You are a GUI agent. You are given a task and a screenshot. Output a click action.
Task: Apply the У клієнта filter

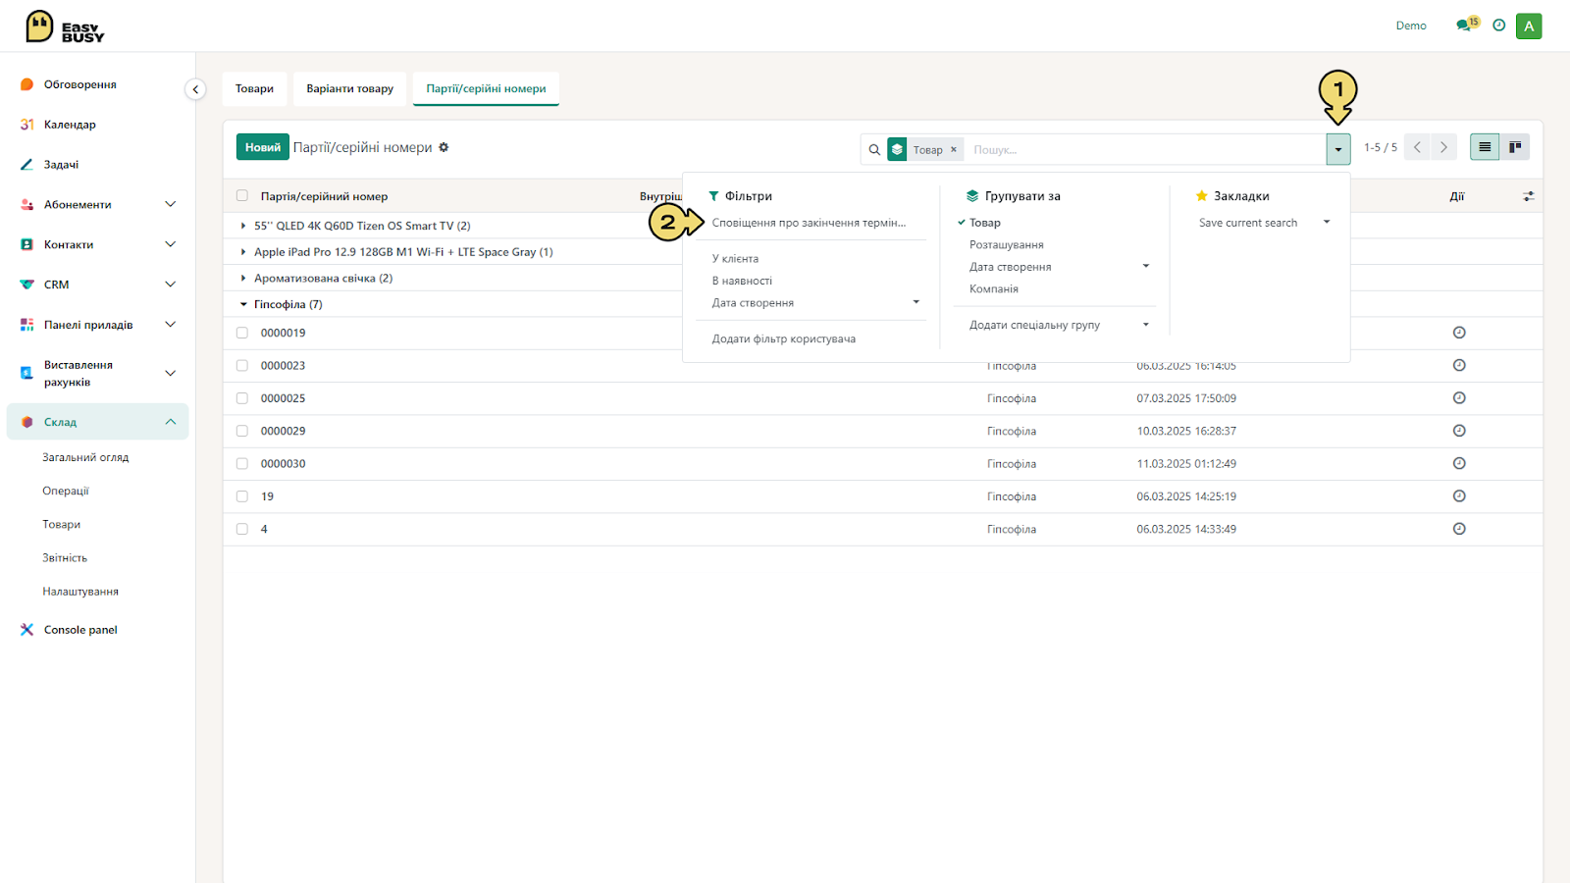click(x=735, y=259)
